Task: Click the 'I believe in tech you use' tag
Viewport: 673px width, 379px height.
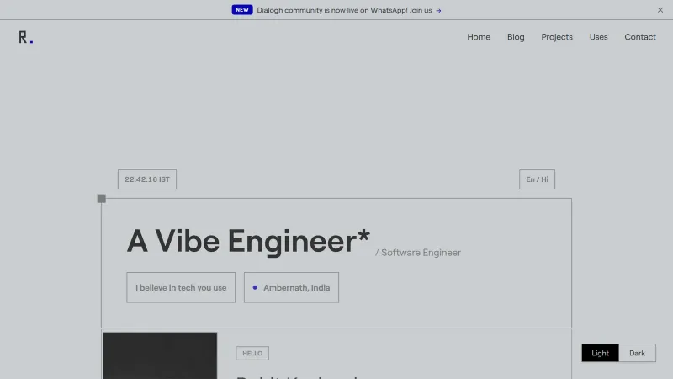Action: 181,287
